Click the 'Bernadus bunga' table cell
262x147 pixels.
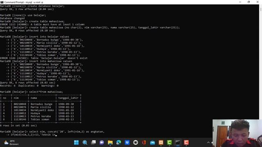pos(41,104)
